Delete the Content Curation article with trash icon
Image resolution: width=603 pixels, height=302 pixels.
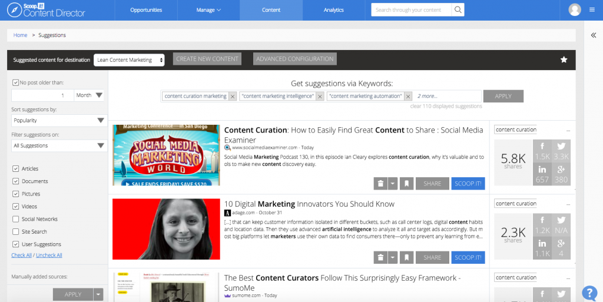point(380,184)
